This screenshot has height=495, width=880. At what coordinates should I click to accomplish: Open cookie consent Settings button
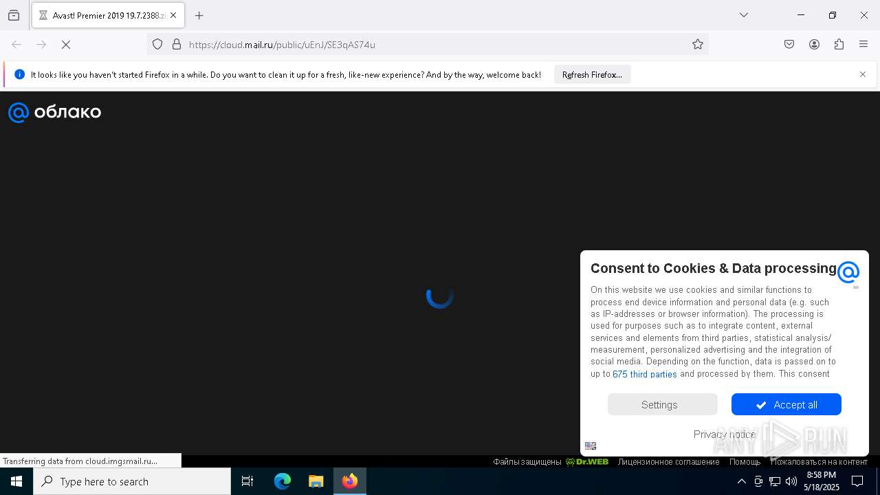(663, 404)
